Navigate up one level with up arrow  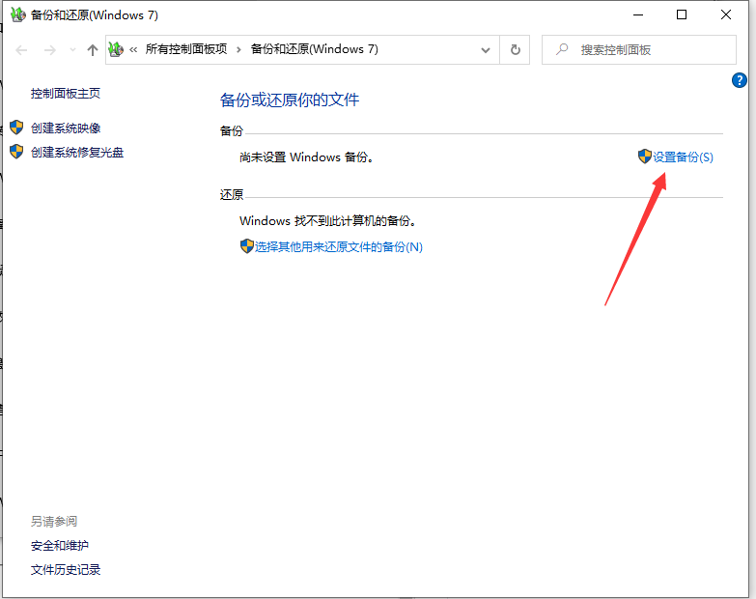pos(92,50)
